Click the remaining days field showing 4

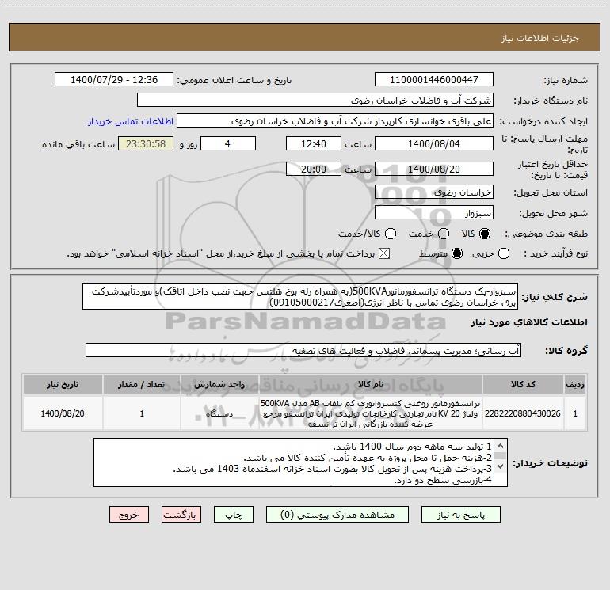click(228, 144)
